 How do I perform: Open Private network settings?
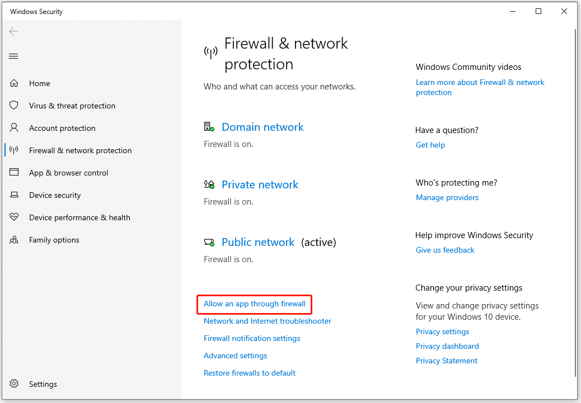click(260, 184)
